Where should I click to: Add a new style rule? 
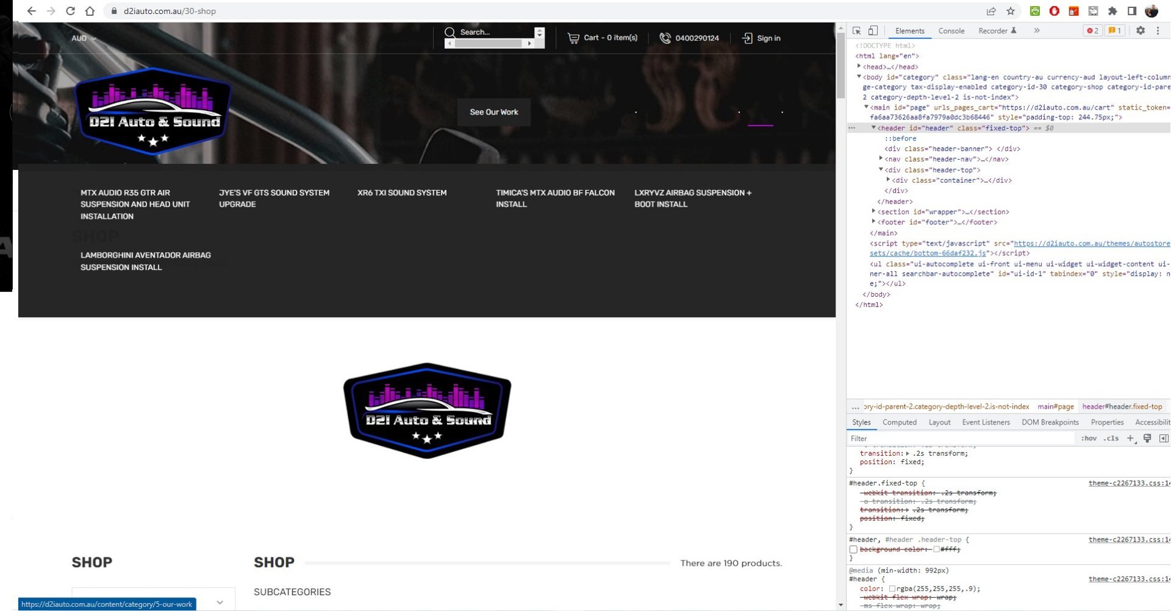pyautogui.click(x=1131, y=439)
